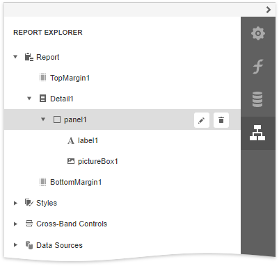The image size is (279, 266).
Task: Expand the Styles node
Action: 15,203
